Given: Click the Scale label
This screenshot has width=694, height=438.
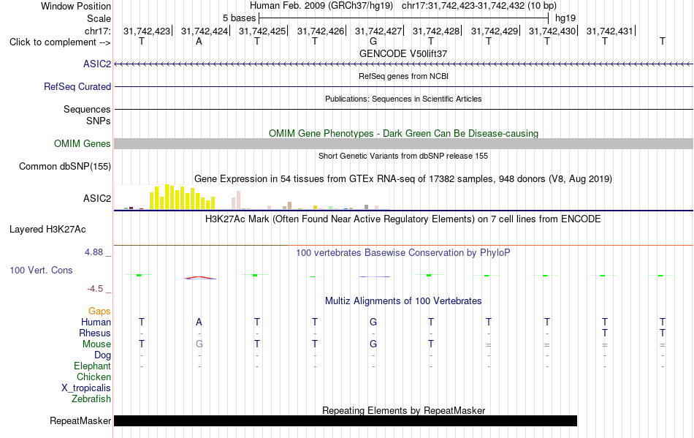Looking at the screenshot, I should pos(99,18).
